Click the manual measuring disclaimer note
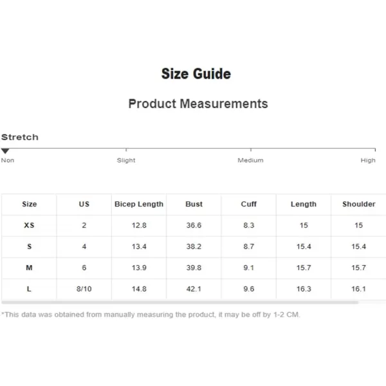Viewport: 386px width, 386px height. click(x=151, y=315)
